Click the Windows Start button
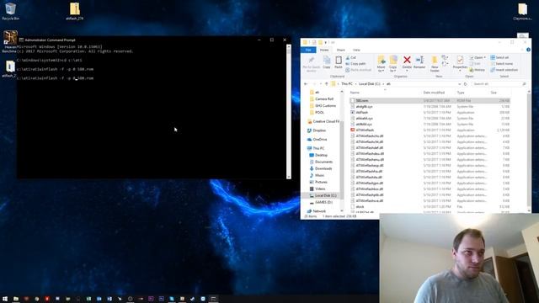Image resolution: width=539 pixels, height=303 pixels. click(x=5, y=299)
